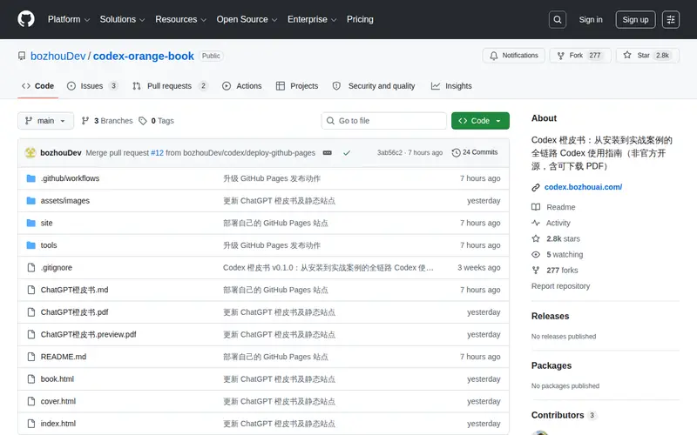Open the Pull requests tab

170,86
